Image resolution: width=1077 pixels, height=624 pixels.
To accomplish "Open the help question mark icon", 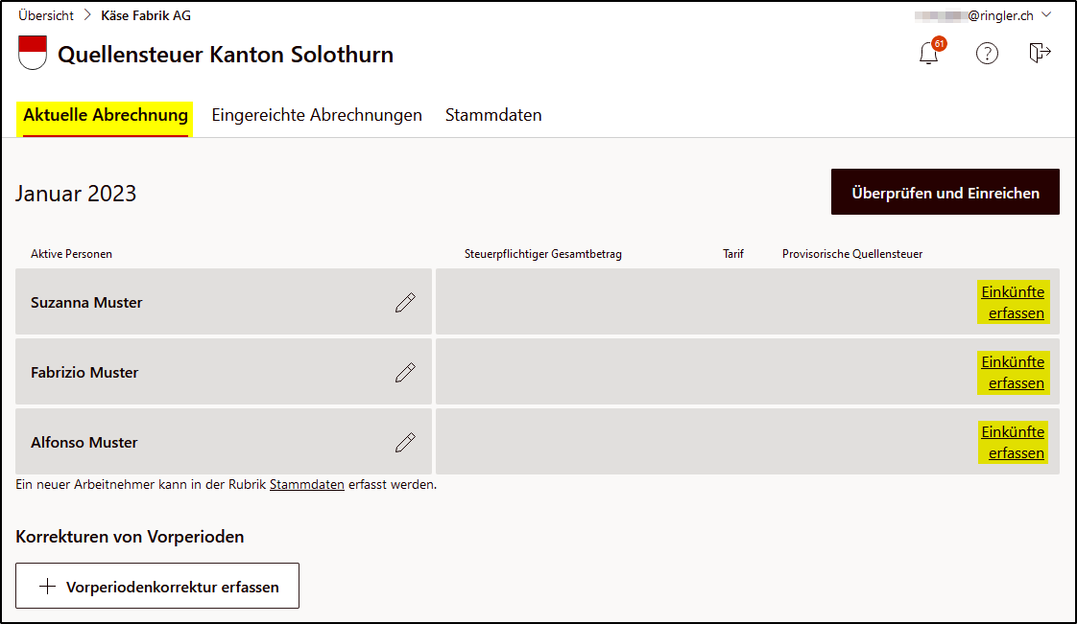I will pos(987,53).
